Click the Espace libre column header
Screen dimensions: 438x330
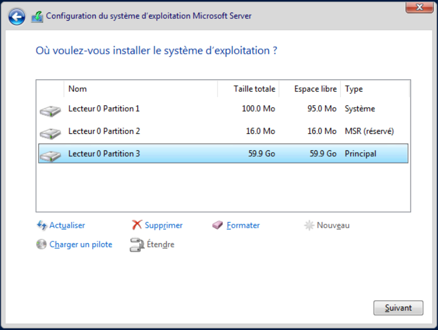coord(315,89)
